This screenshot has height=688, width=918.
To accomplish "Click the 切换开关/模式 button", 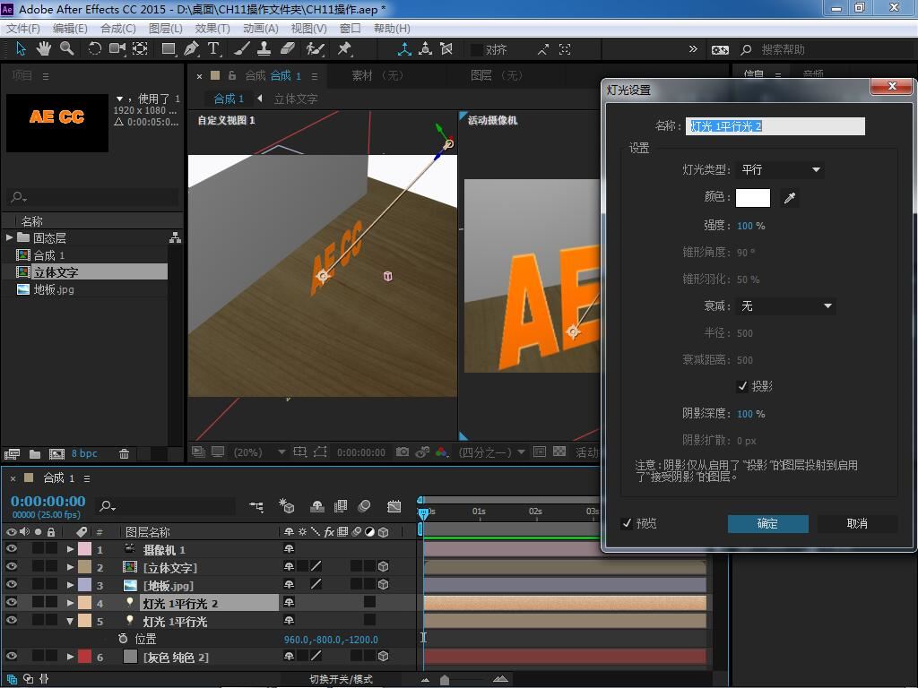I will tap(341, 679).
